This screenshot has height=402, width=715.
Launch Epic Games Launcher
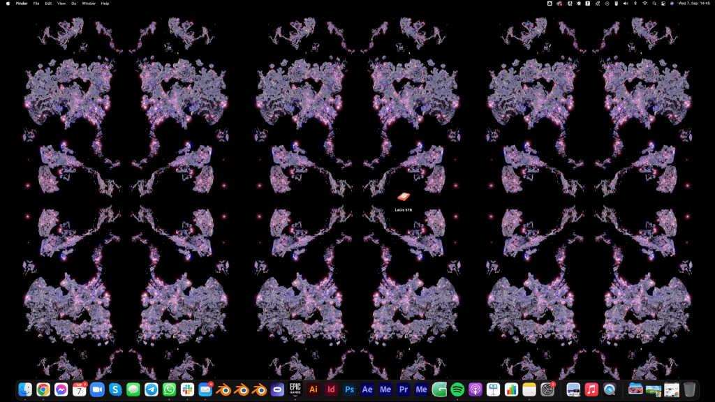click(295, 389)
